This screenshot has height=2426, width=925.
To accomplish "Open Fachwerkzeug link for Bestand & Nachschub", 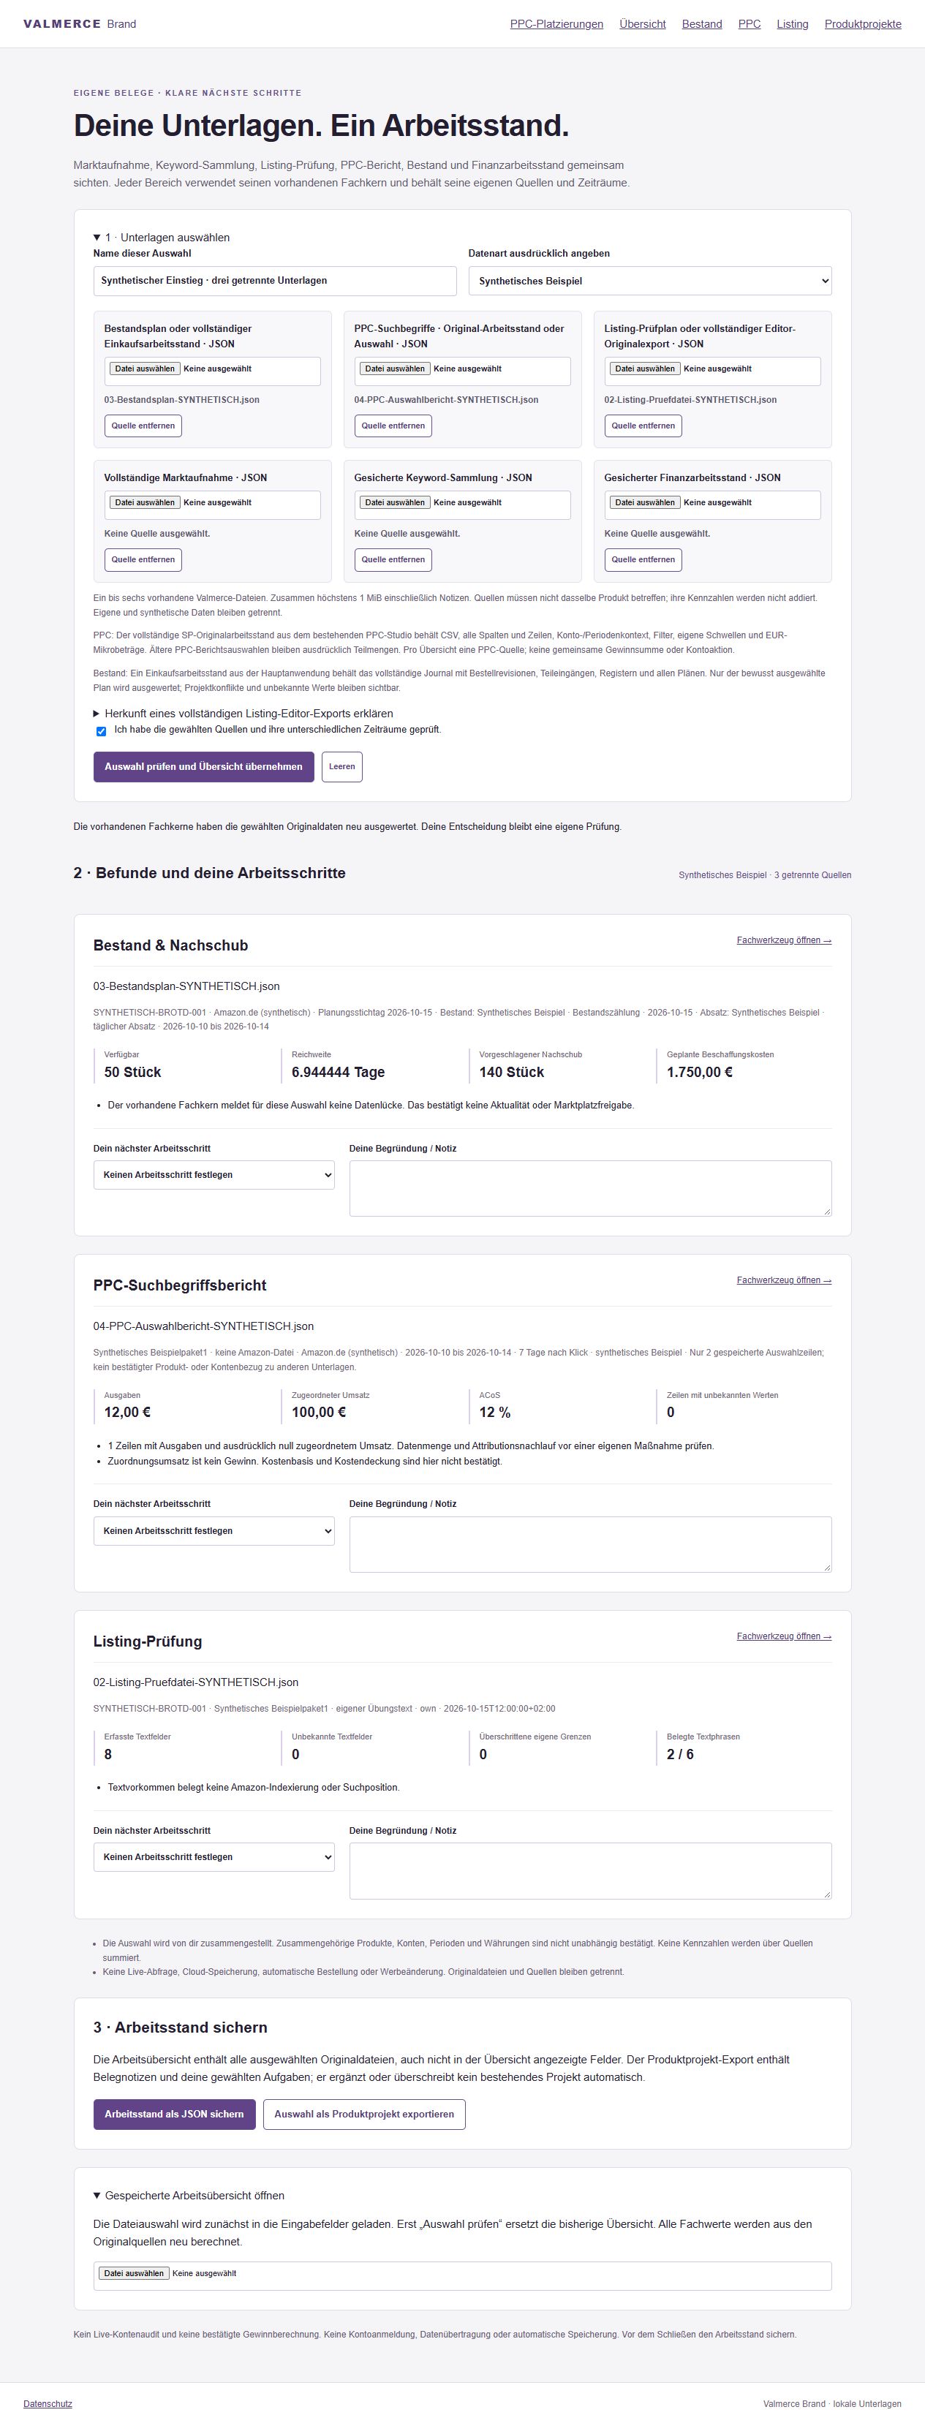I will coord(784,940).
